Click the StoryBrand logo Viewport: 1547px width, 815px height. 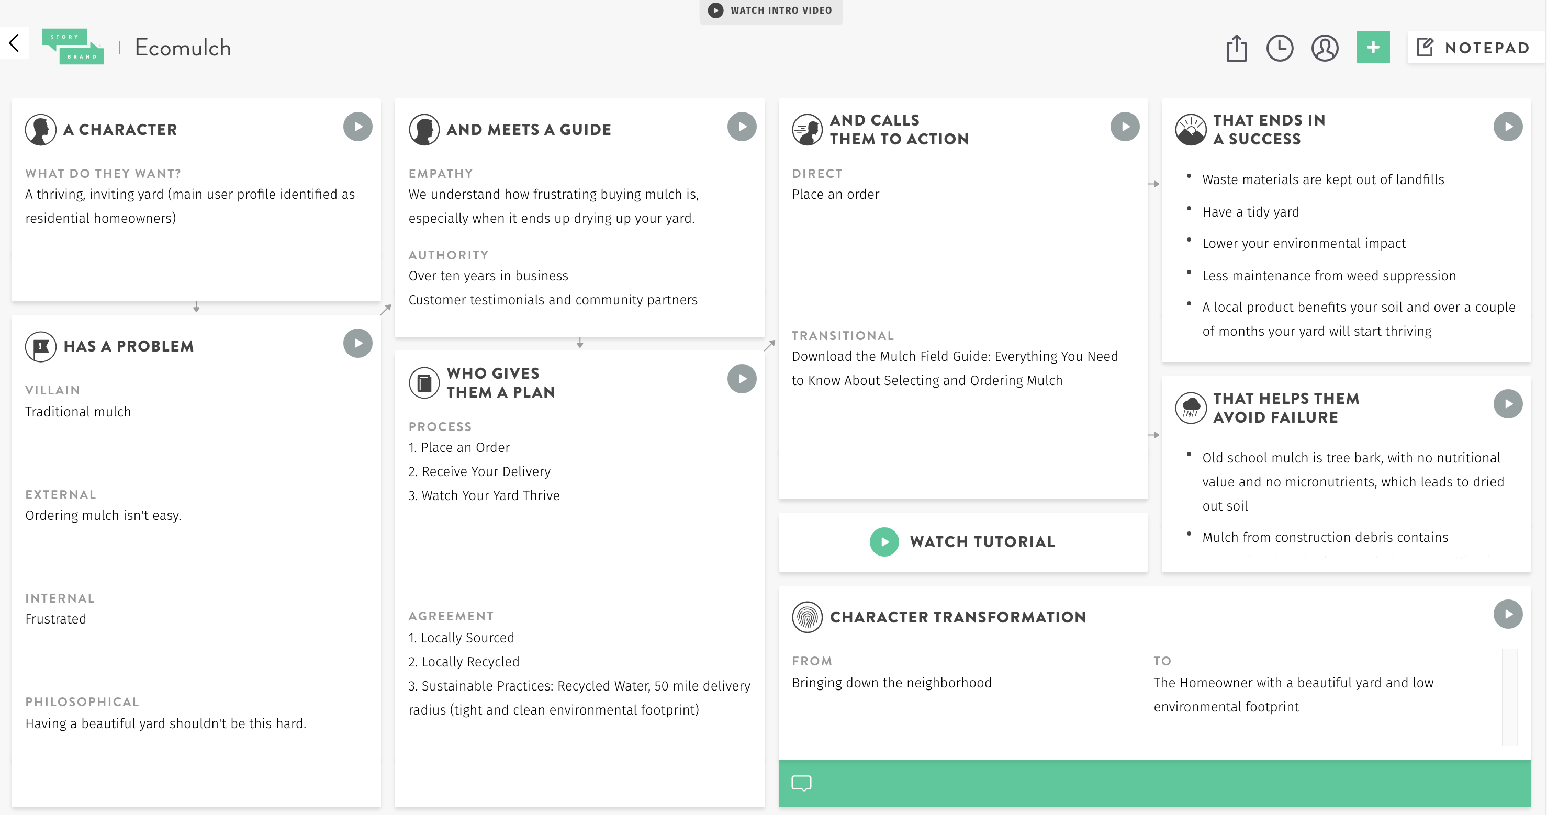(x=73, y=47)
